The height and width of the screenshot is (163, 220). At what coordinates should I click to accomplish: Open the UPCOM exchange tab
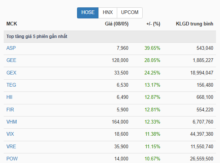(x=130, y=13)
